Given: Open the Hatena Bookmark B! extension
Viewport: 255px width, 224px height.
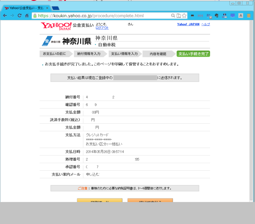Looking at the screenshot, I should click(x=209, y=16).
